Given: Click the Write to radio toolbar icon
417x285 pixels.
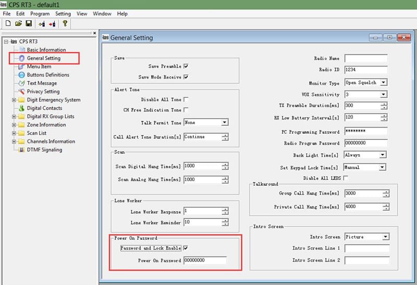Looking at the screenshot, I should click(x=52, y=24).
